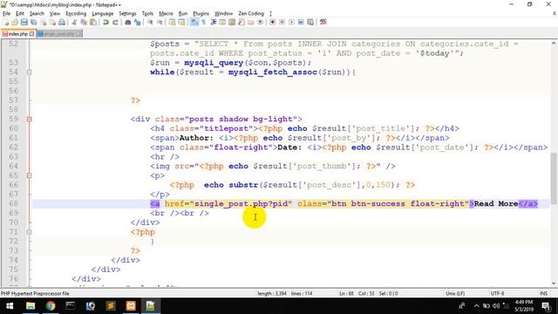The height and width of the screenshot is (314, 558).
Task: Open the Encoding menu
Action: (76, 14)
